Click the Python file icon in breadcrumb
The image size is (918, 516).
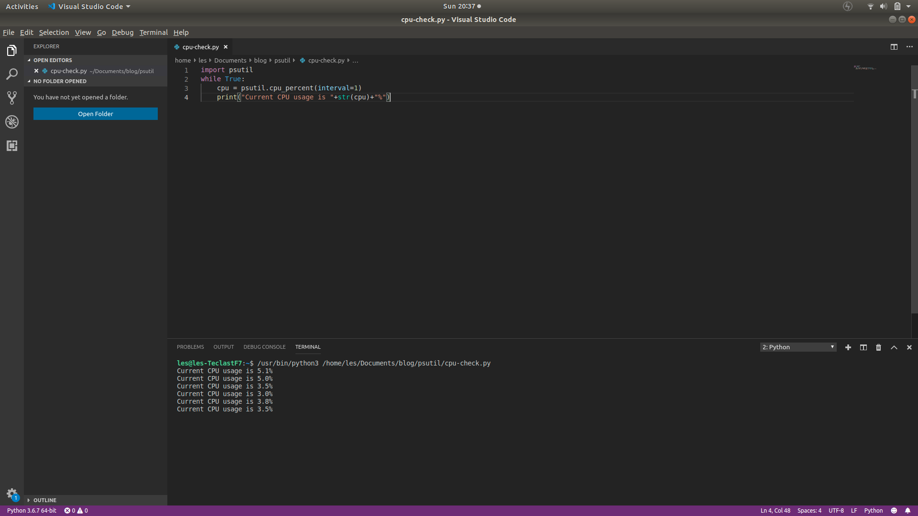303,61
